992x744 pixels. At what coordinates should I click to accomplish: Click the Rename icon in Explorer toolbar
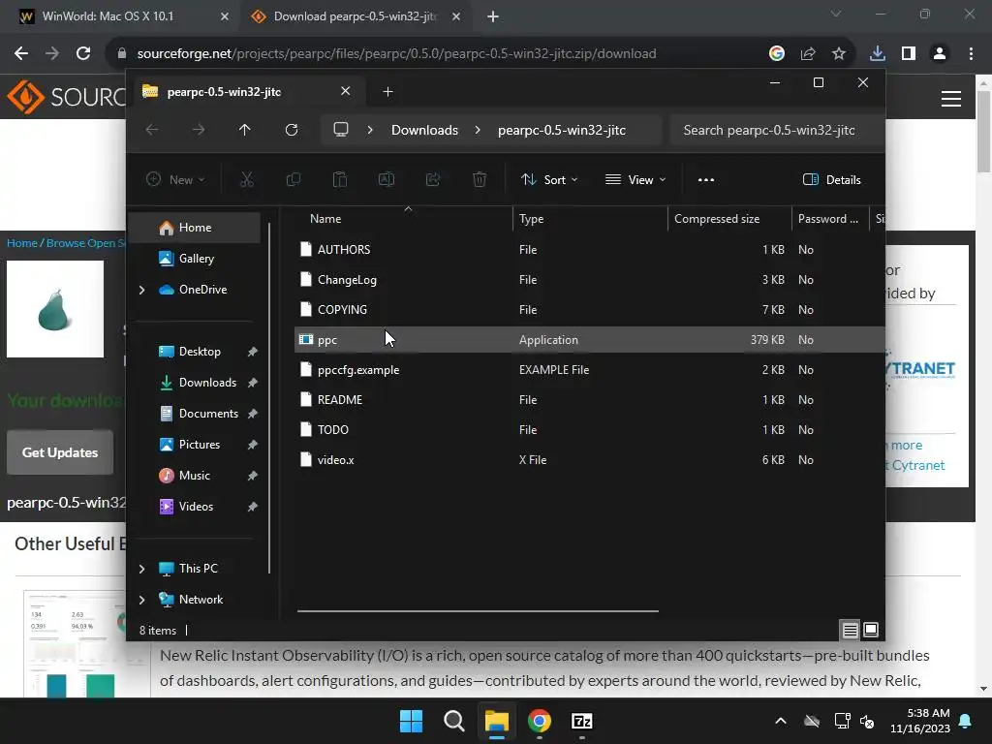(386, 179)
